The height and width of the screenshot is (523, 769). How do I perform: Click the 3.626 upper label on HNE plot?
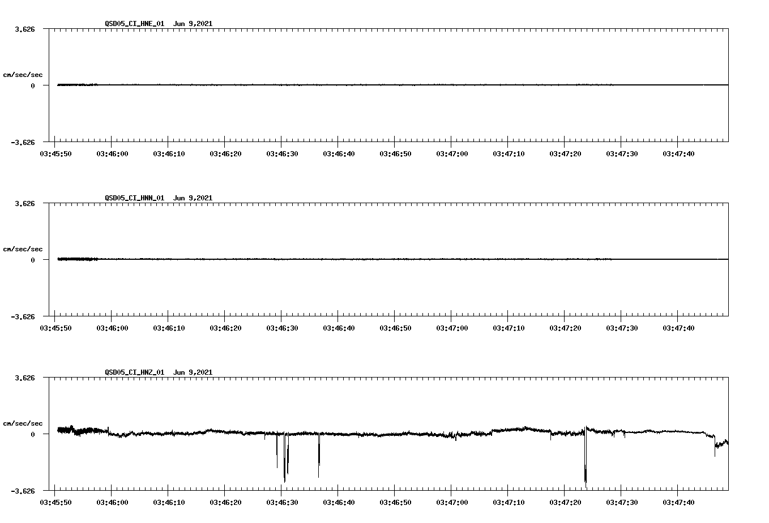click(25, 29)
